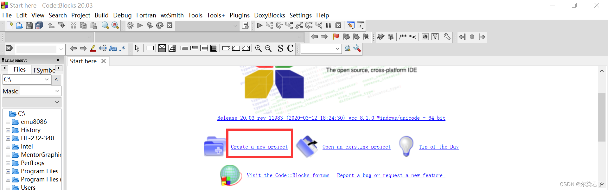Image resolution: width=608 pixels, height=190 pixels.
Task: Click the Paste clipboard icon
Action: (93, 25)
